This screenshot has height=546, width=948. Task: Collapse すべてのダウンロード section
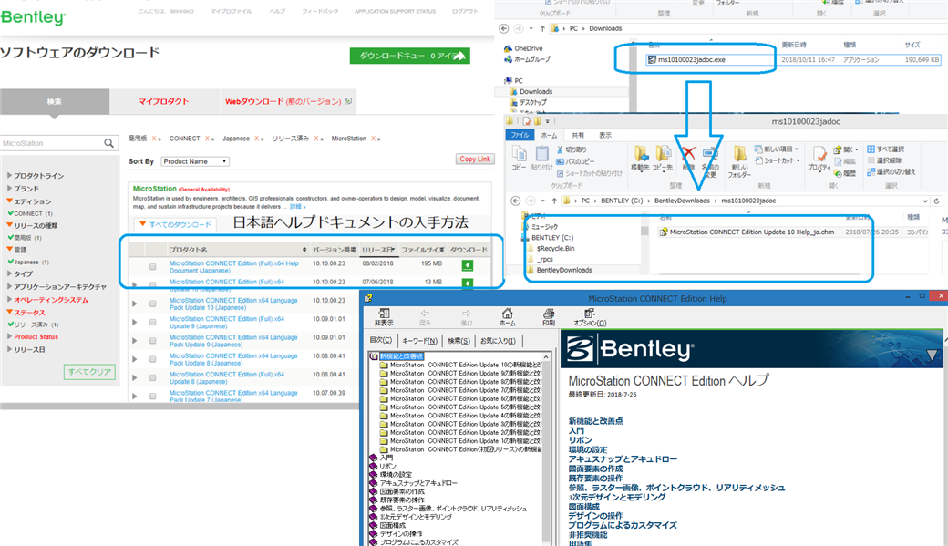(143, 224)
